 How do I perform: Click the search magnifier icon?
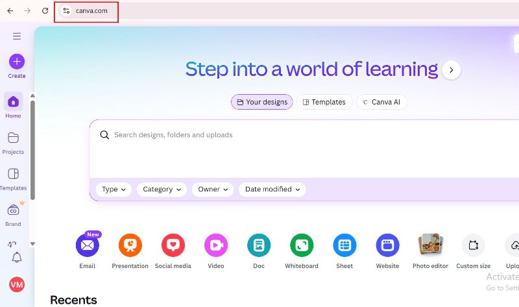104,135
